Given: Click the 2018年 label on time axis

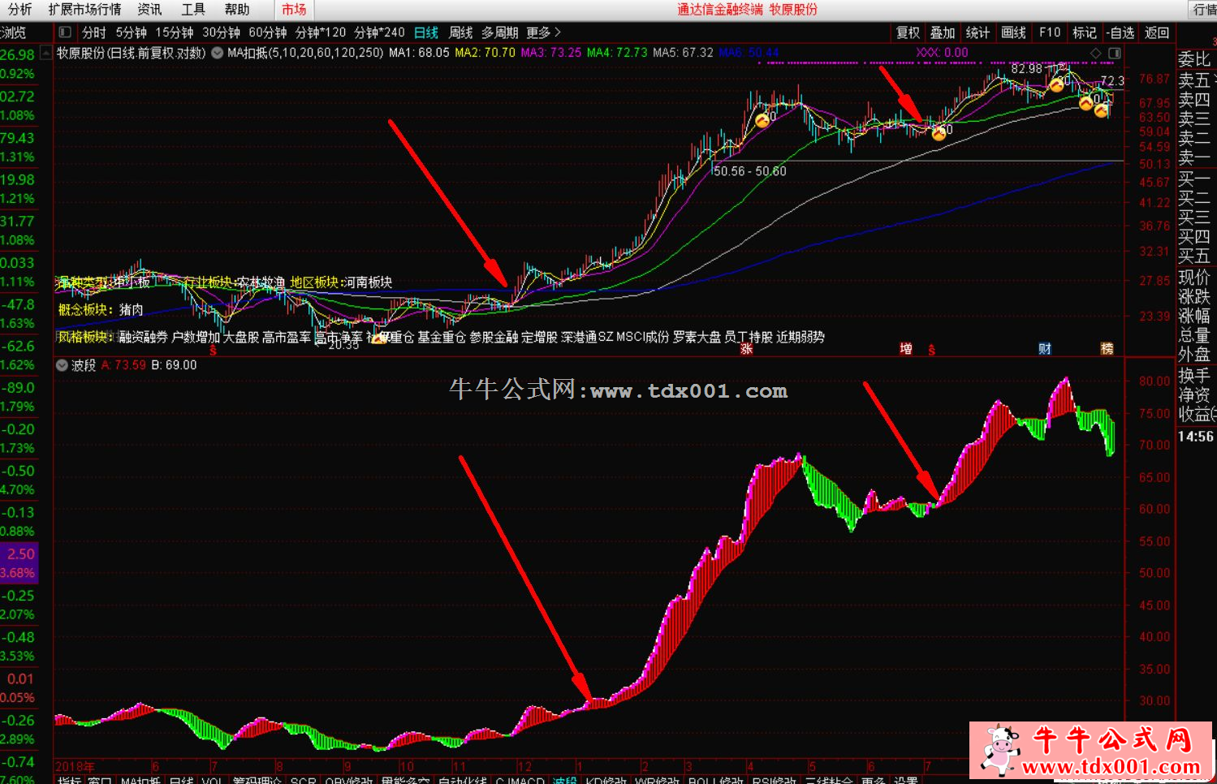Looking at the screenshot, I should click(x=75, y=765).
